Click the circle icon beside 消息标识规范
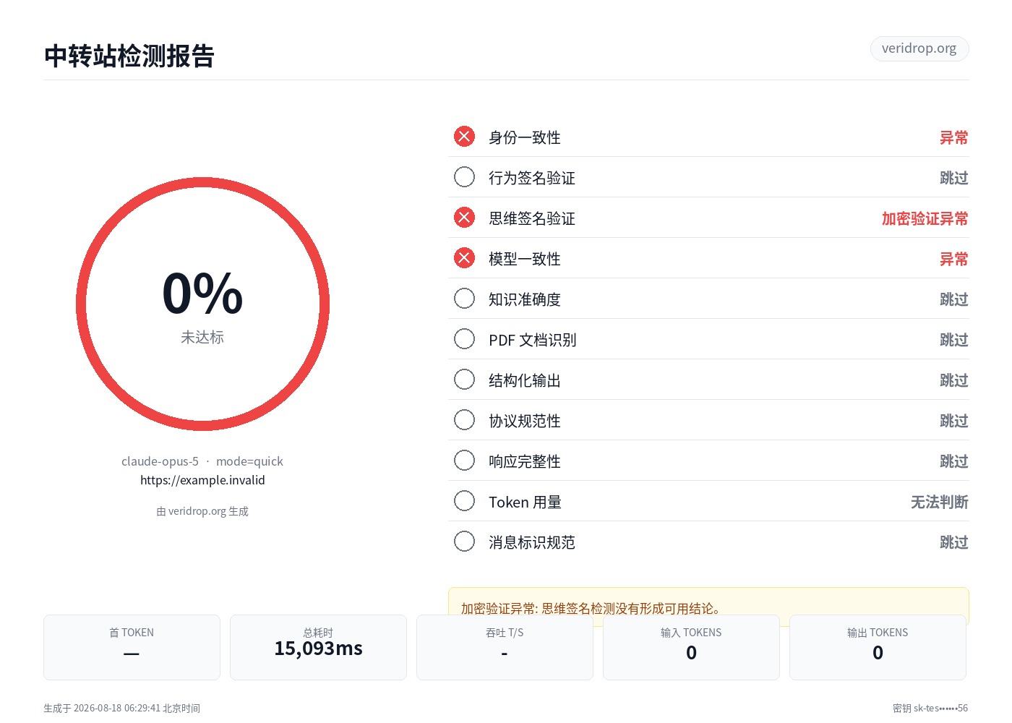Image resolution: width=1012 pixels, height=723 pixels. (x=464, y=542)
